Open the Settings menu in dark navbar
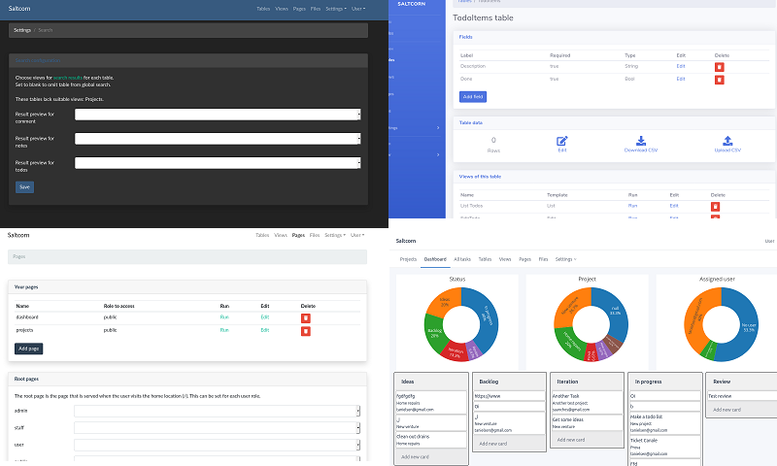The image size is (777, 466). pos(335,8)
